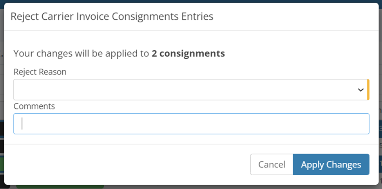Cancel the reject consignments dialog

[x=272, y=164]
